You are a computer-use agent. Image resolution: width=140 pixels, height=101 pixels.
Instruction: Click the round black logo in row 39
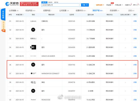point(33,91)
